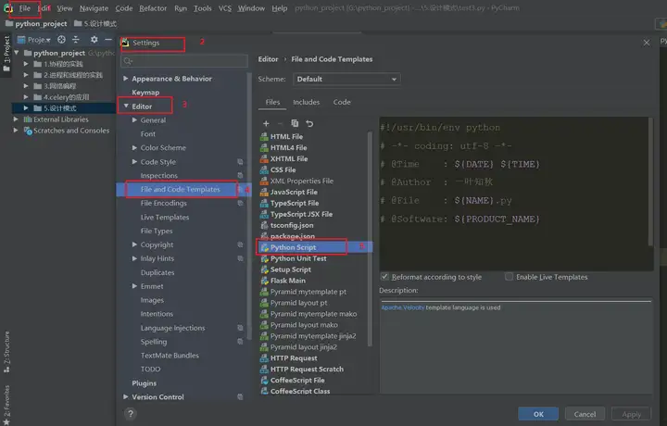The width and height of the screenshot is (667, 426).
Task: Select Font in settings tree
Action: (148, 134)
